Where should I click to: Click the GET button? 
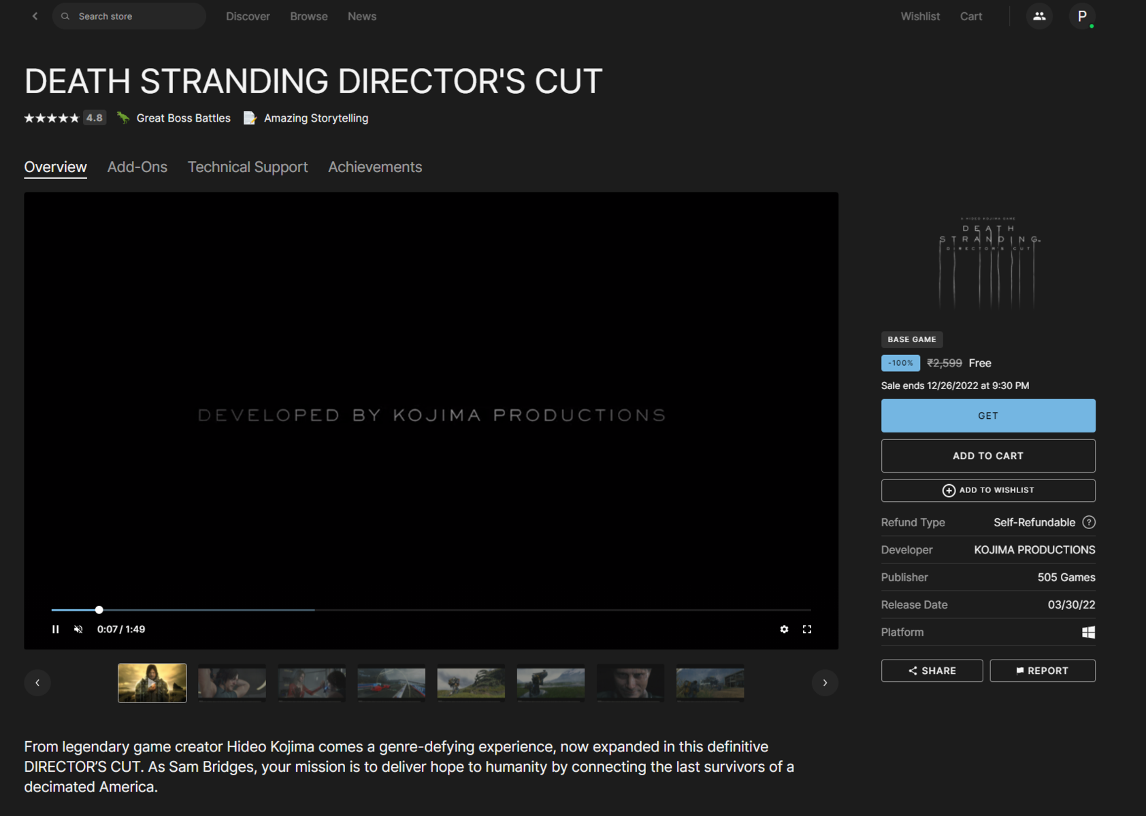pyautogui.click(x=988, y=415)
